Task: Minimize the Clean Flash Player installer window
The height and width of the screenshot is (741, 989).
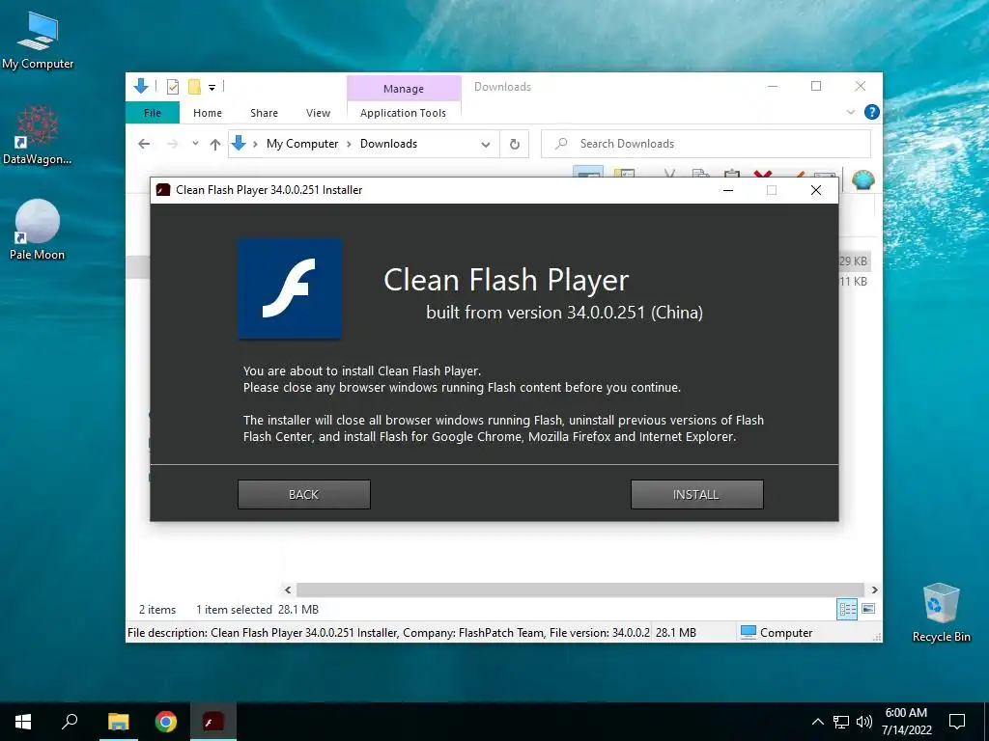Action: (728, 190)
